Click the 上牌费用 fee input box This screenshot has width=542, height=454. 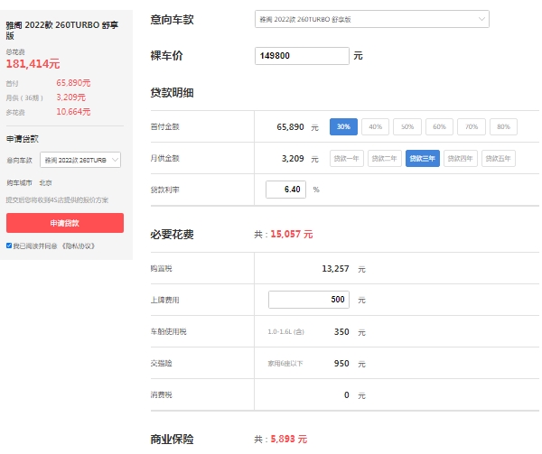(310, 300)
